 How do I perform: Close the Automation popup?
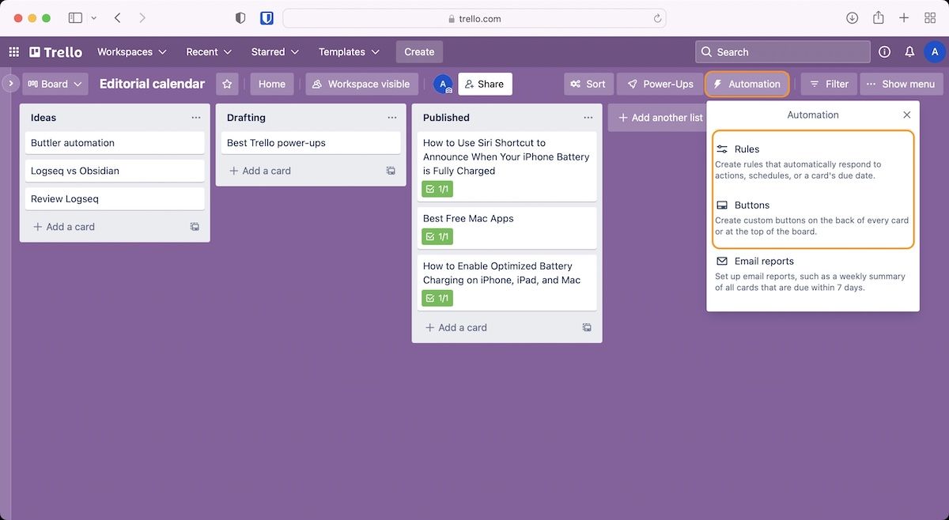(x=906, y=115)
